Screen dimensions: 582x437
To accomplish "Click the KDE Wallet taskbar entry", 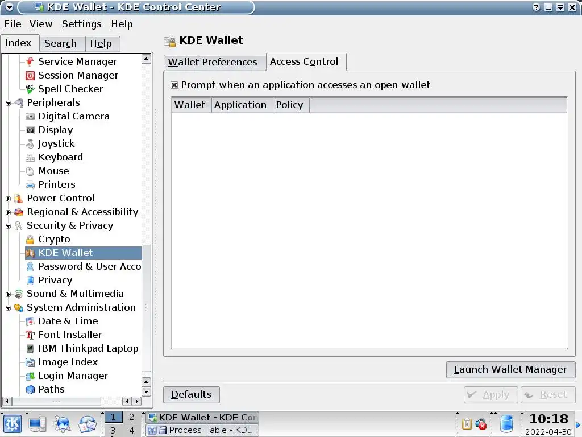I will [x=202, y=418].
